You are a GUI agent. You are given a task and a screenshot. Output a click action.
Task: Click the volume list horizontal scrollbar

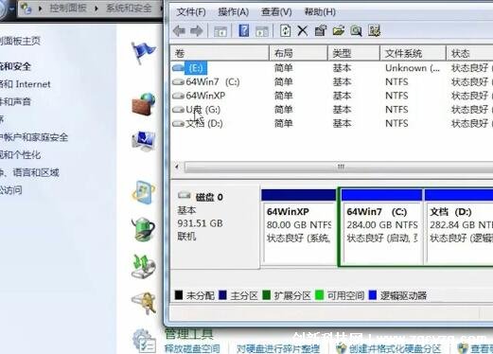coord(333,167)
